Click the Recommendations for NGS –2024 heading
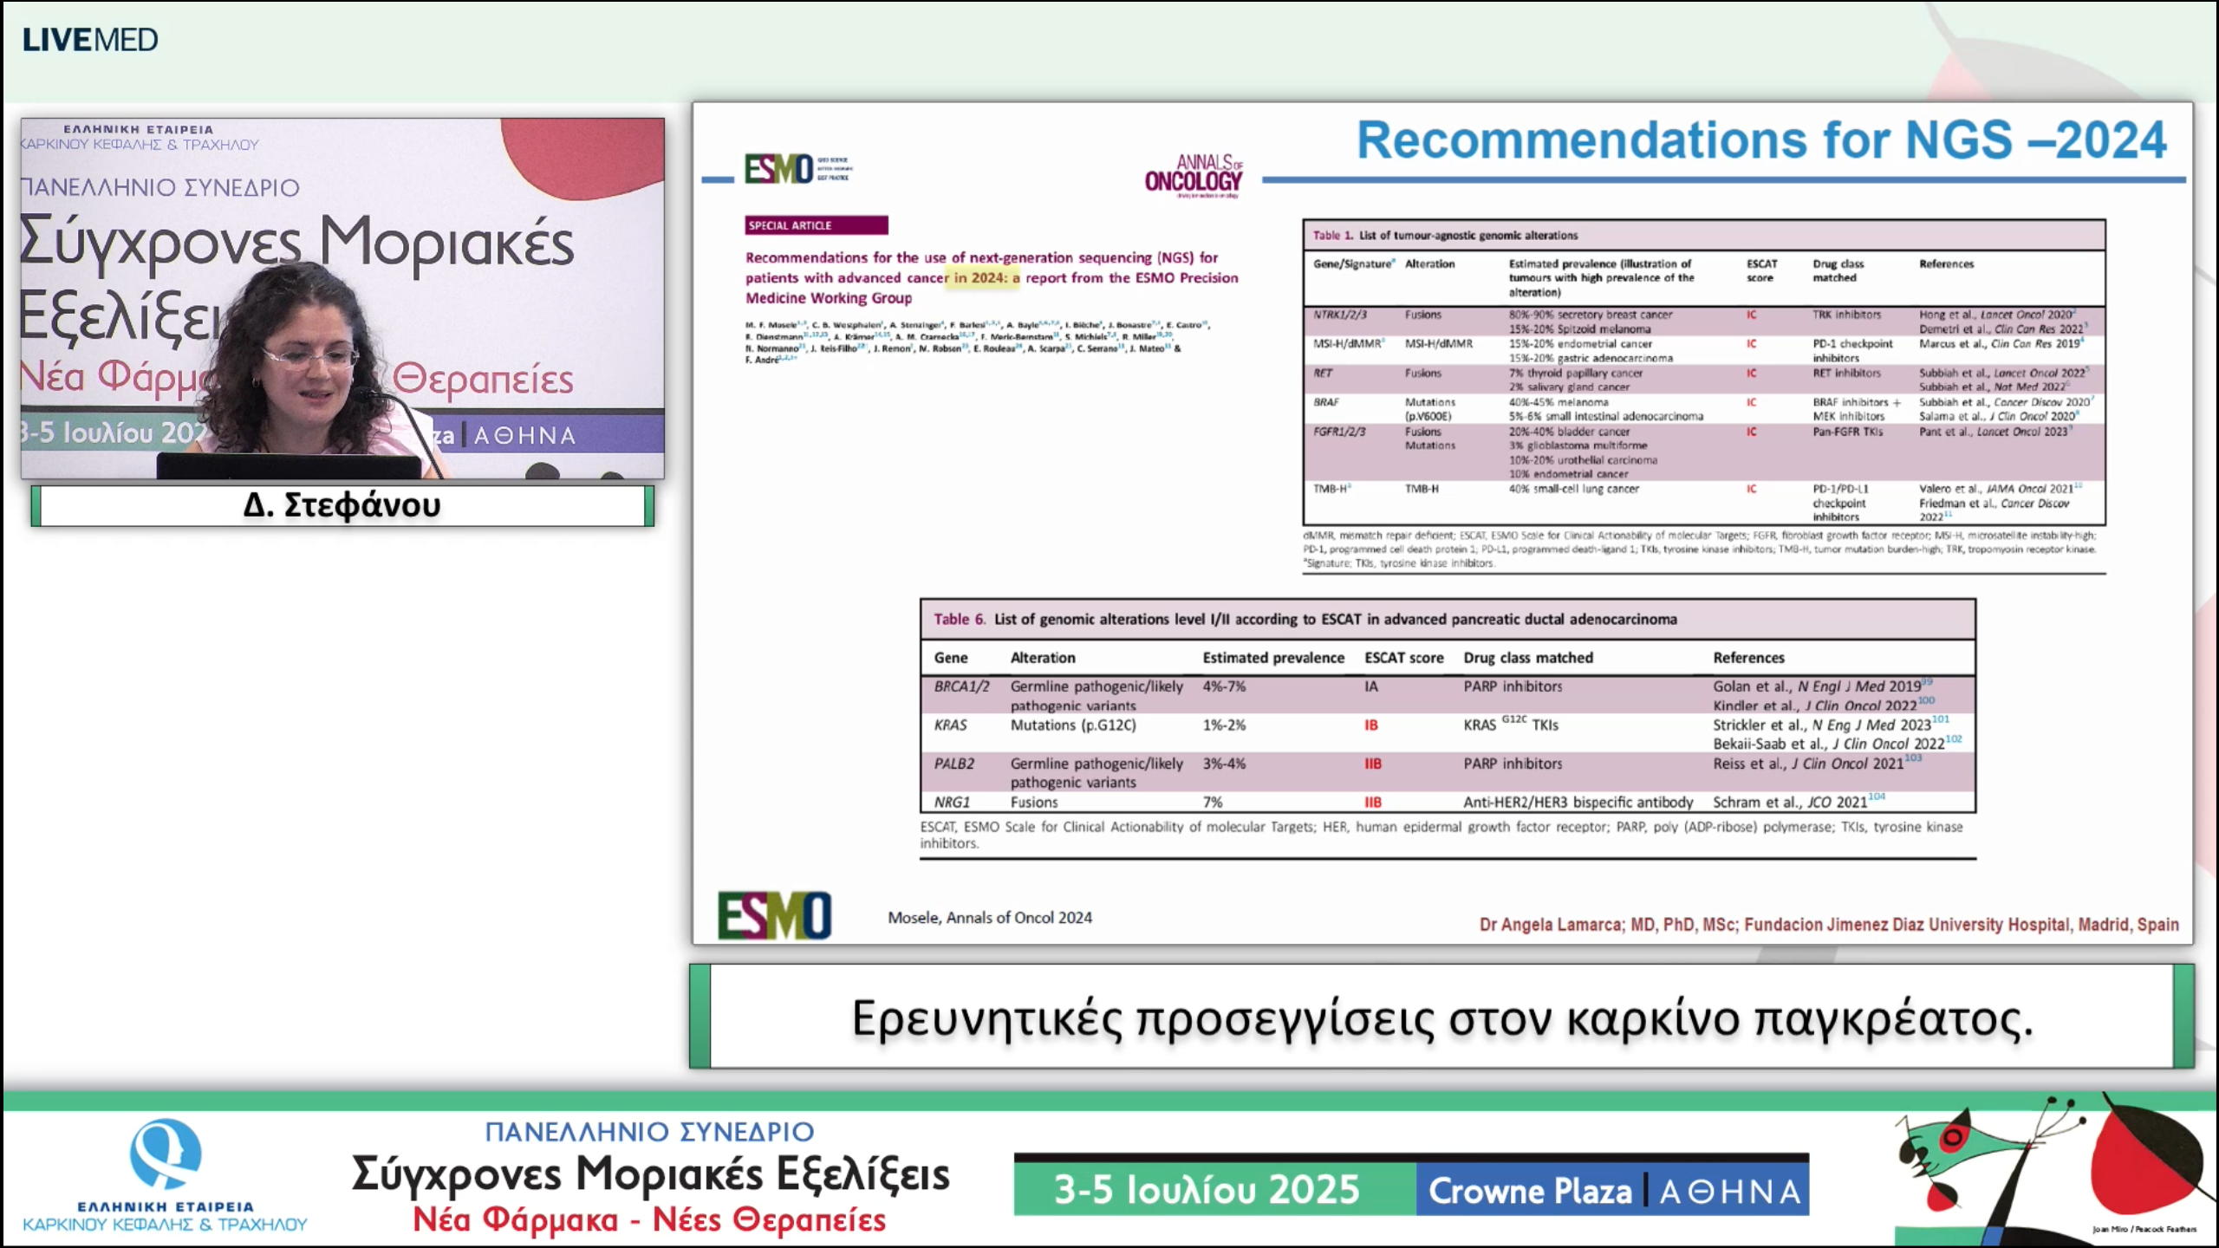 tap(1760, 140)
